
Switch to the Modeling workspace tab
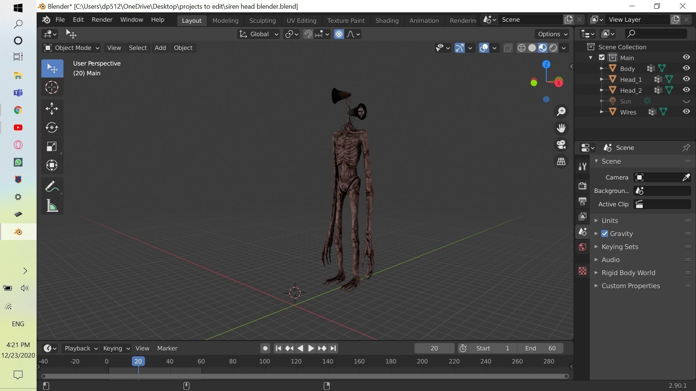(x=225, y=21)
